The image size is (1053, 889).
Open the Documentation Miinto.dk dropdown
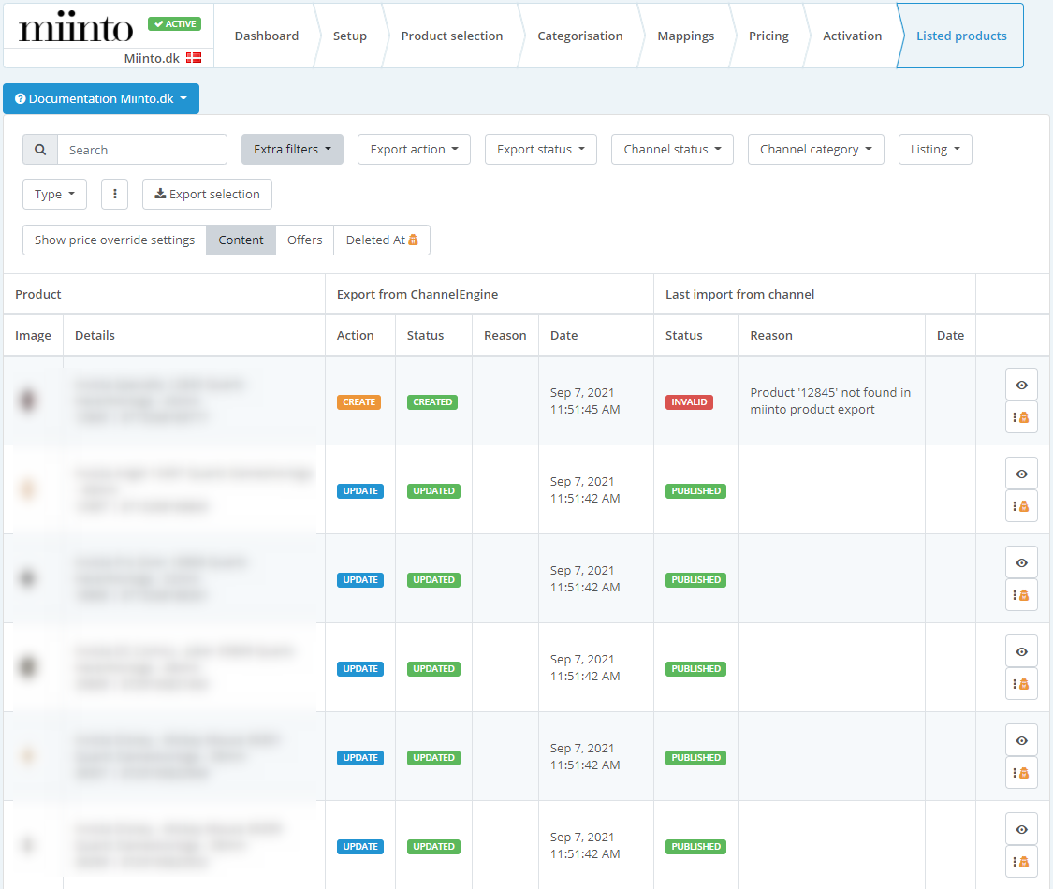click(x=101, y=98)
